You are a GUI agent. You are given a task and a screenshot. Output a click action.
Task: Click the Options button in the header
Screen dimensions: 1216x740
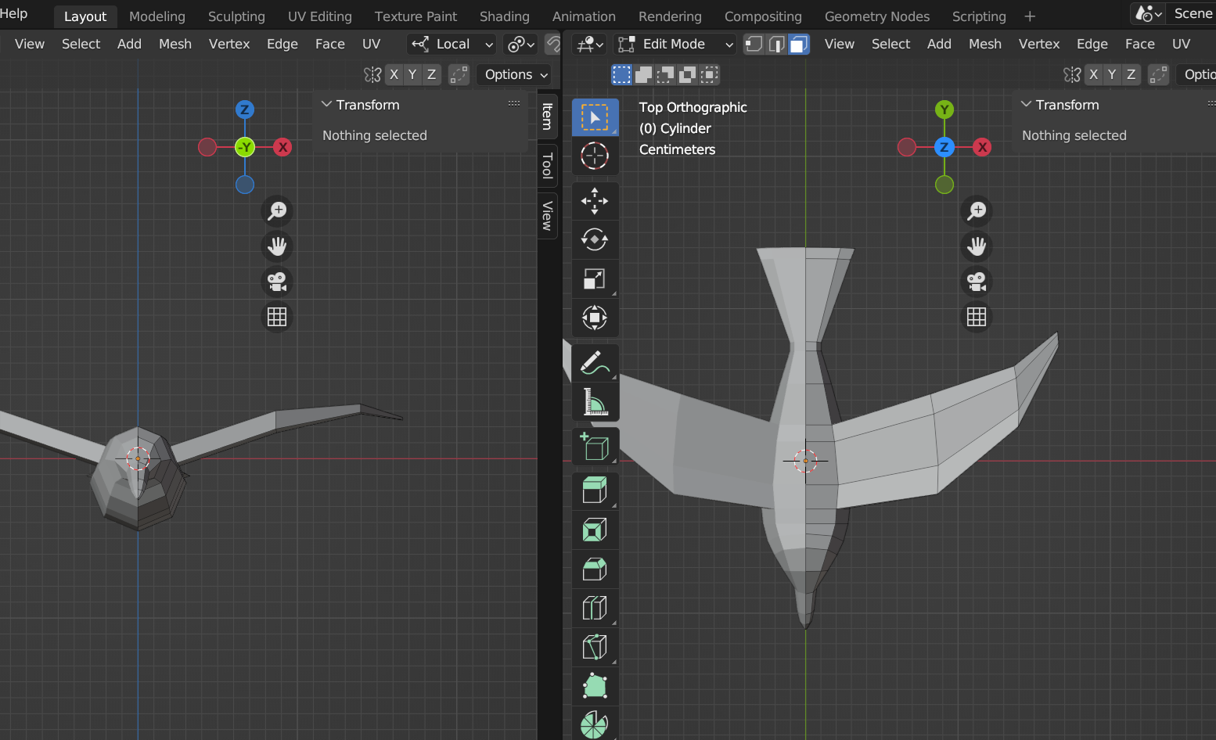513,74
